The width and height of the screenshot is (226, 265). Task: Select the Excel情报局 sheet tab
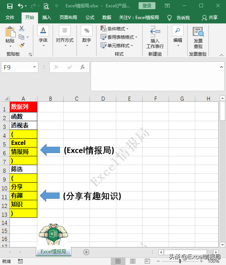tap(53, 252)
